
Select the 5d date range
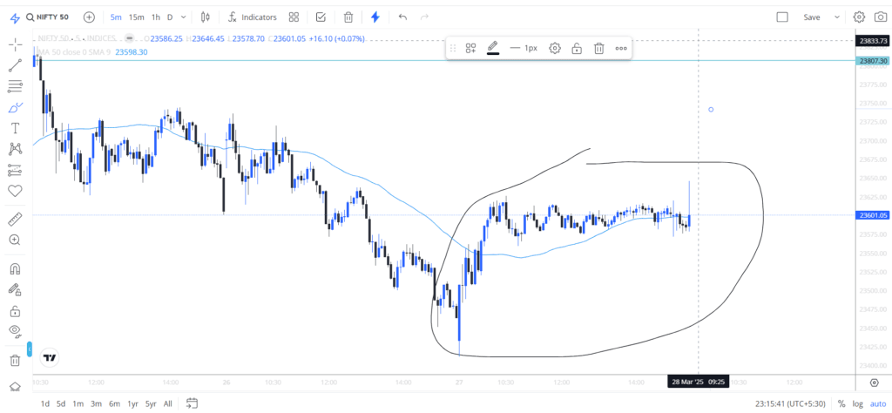coord(61,404)
